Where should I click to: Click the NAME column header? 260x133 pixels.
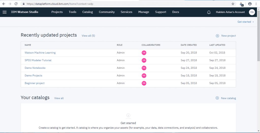pos(28,45)
